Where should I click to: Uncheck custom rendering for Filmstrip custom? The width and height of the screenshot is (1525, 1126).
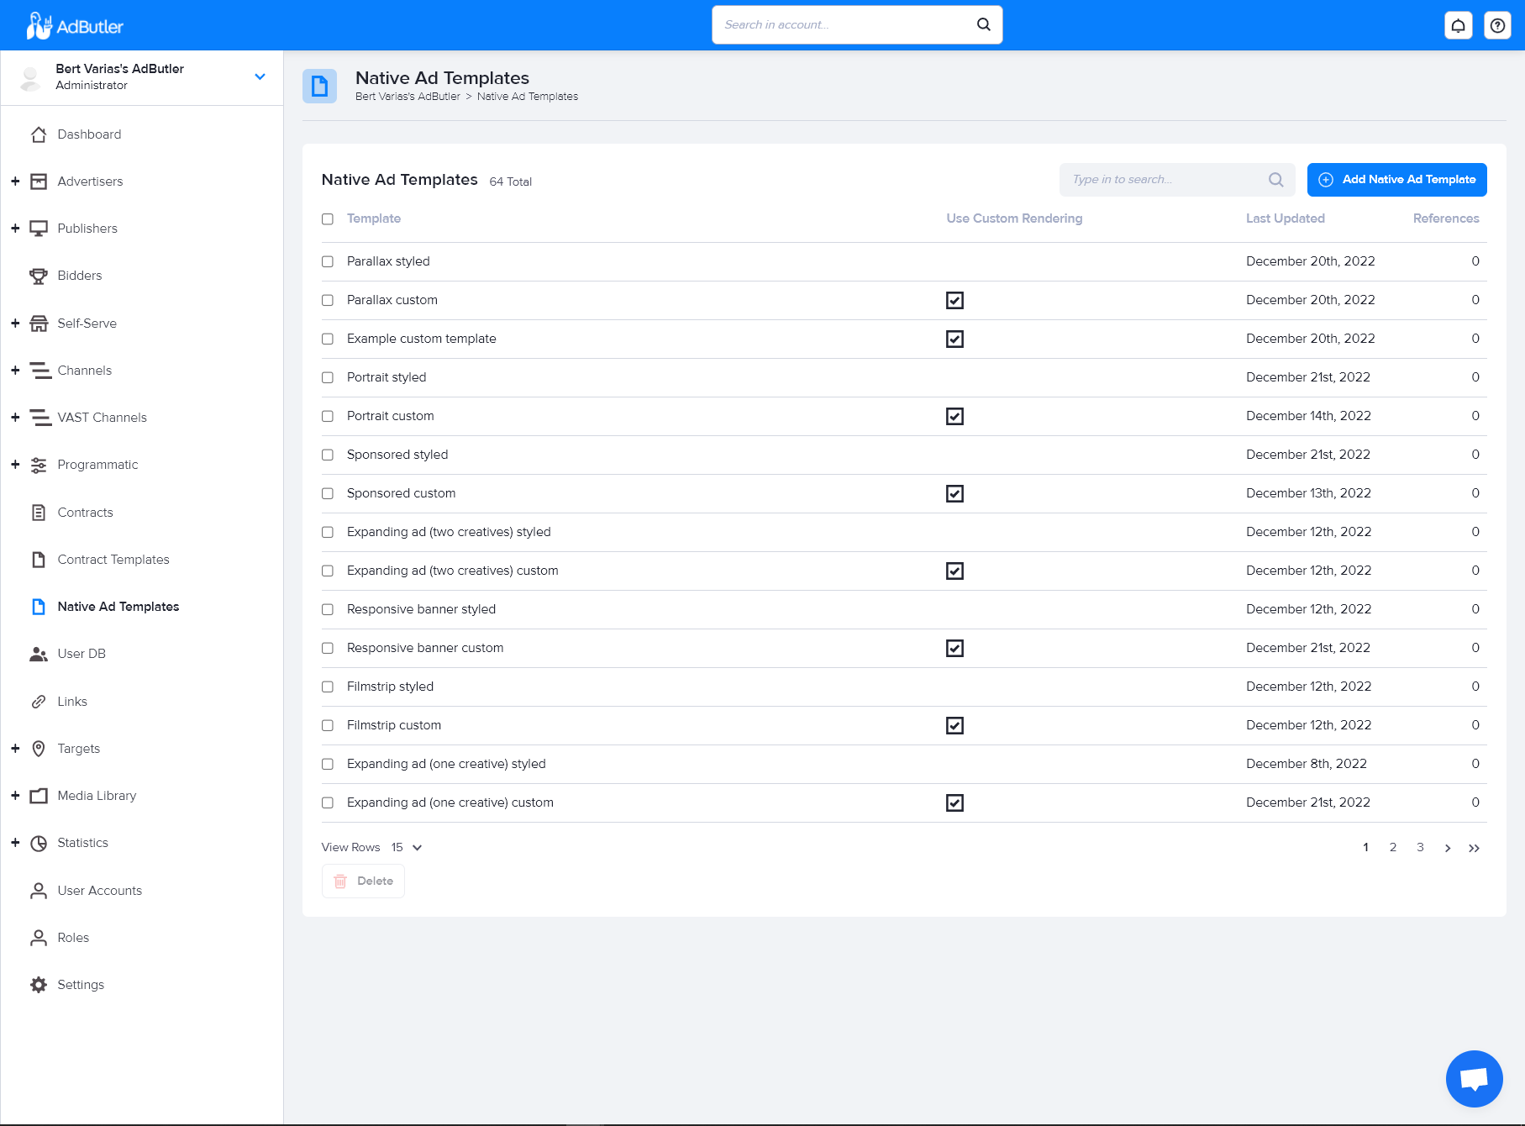954,725
